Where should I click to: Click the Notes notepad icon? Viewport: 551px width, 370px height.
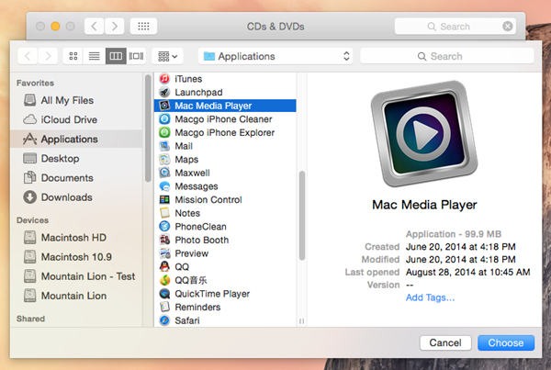pos(164,213)
